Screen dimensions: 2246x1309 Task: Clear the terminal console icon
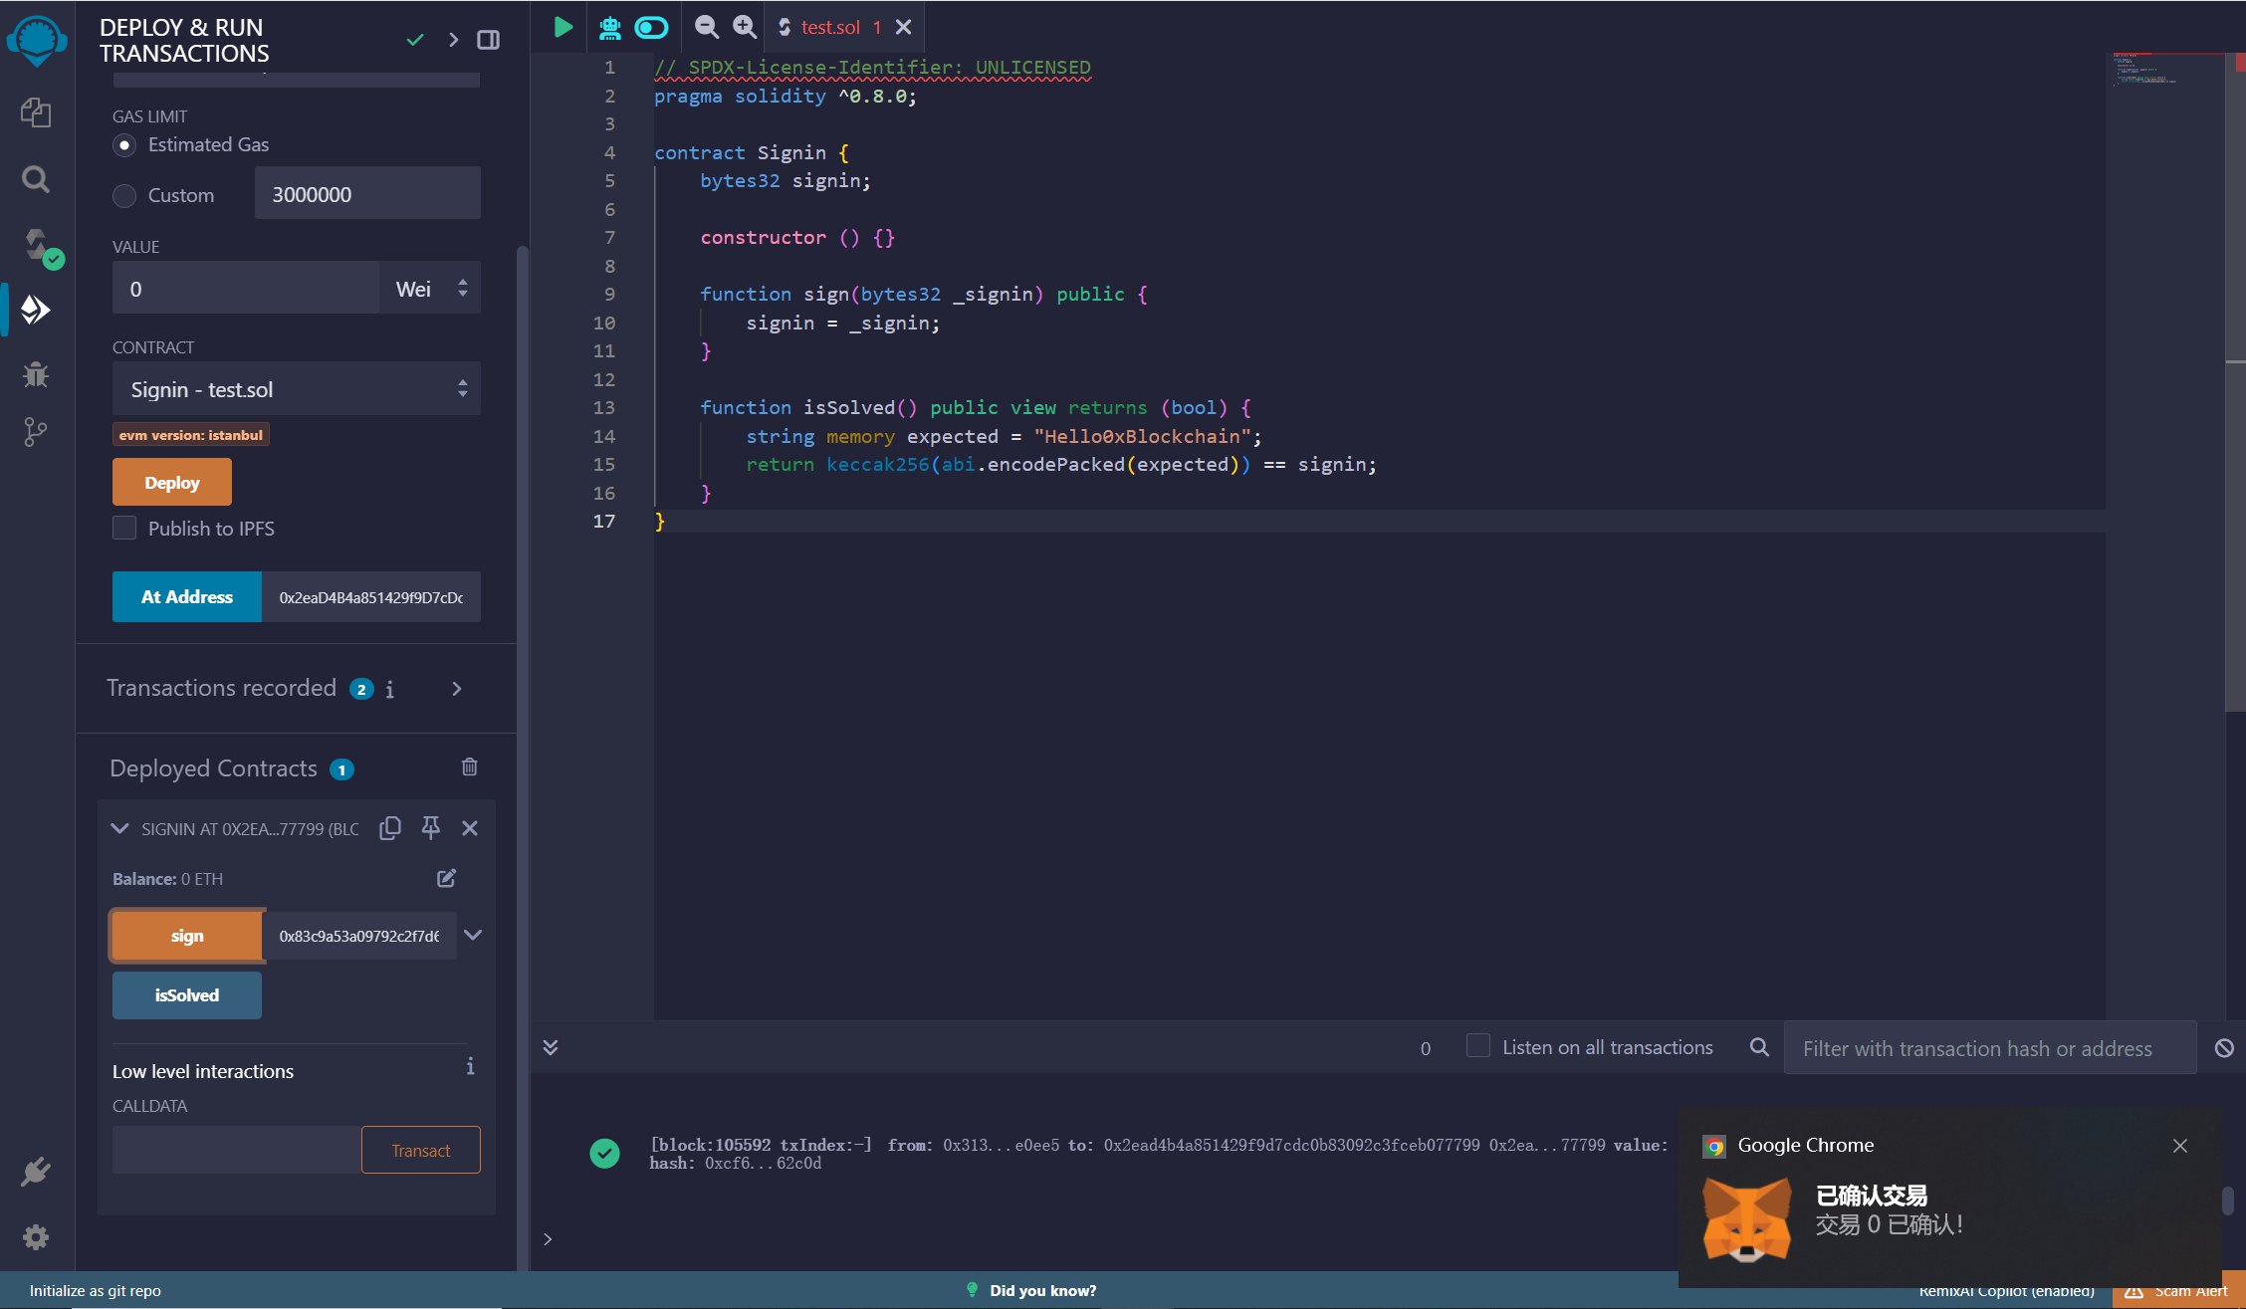click(x=2224, y=1048)
